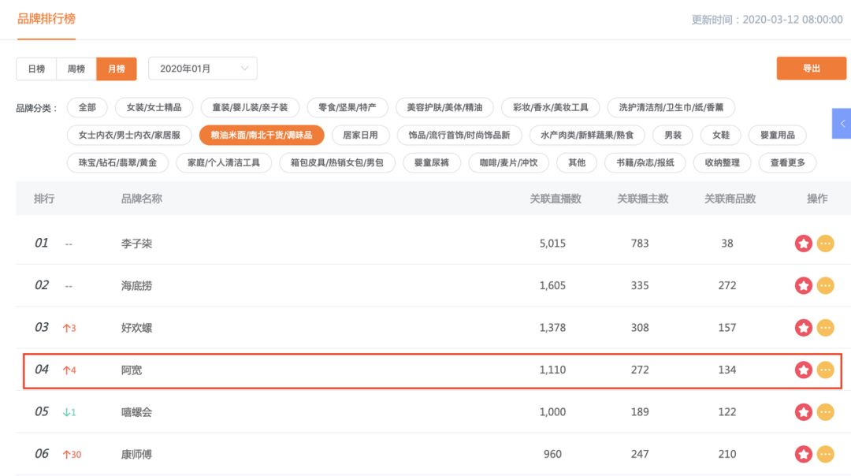
Task: Filter by 全部 category
Action: 87,107
